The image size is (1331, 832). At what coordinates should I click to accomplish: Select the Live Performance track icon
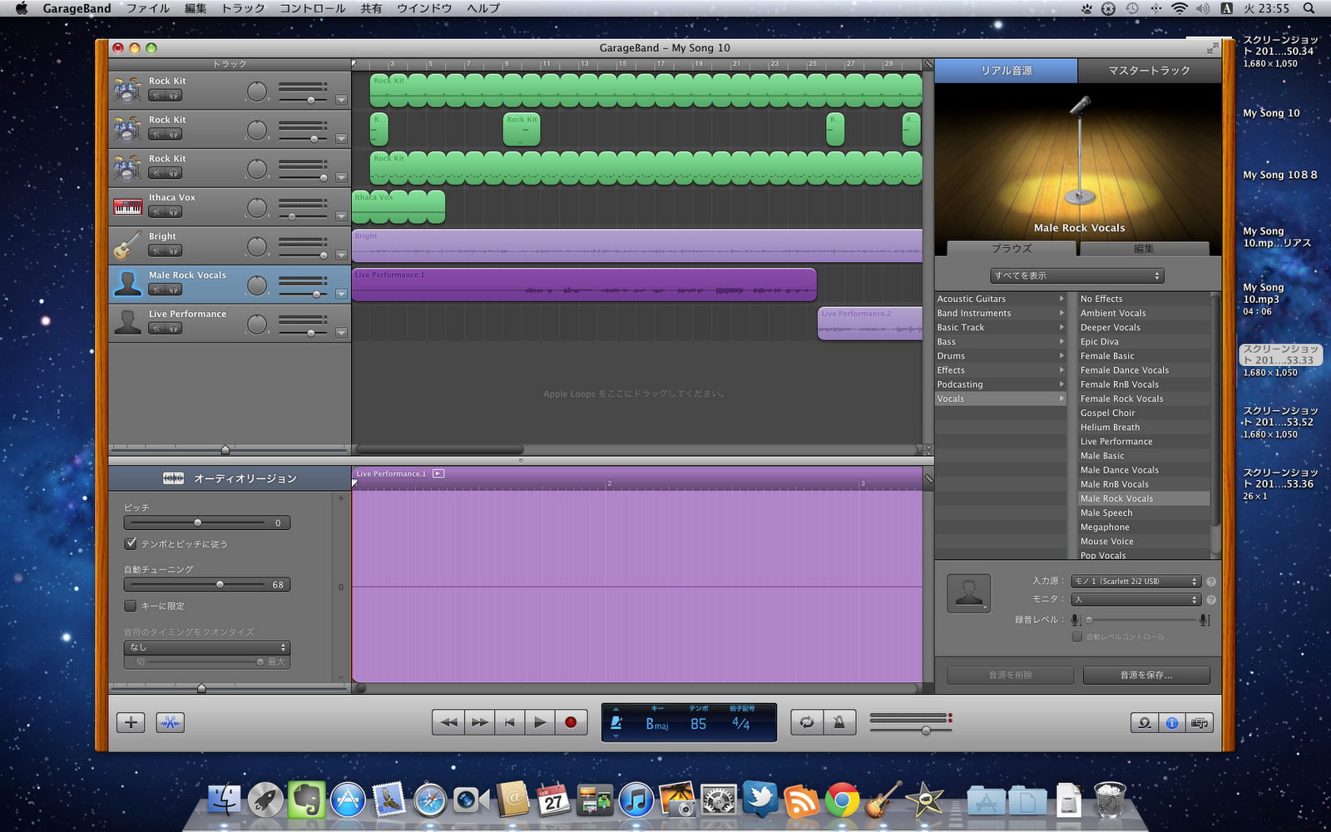127,323
